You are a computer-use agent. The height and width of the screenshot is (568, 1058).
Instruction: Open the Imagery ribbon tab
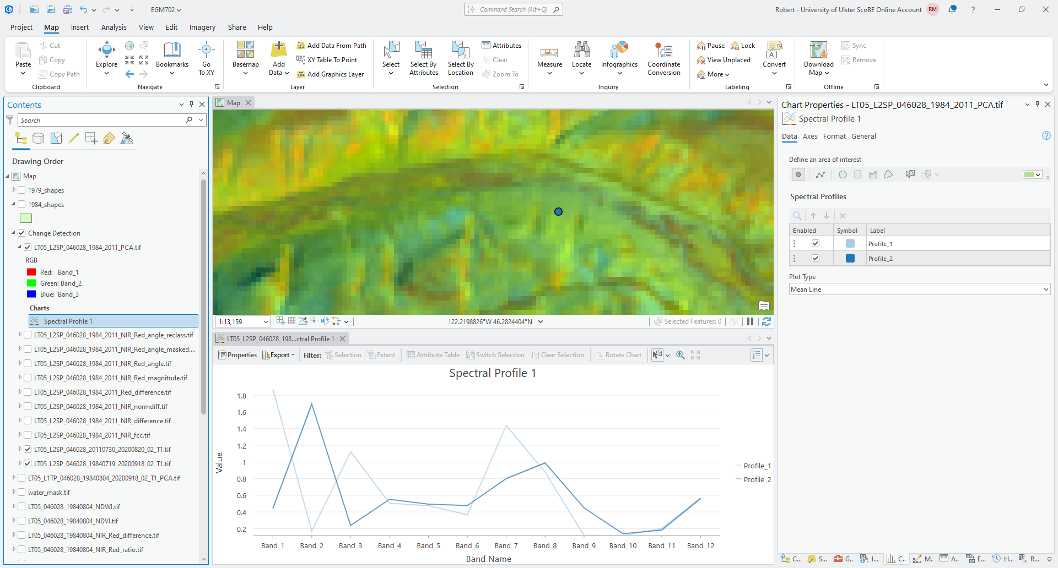(x=202, y=27)
